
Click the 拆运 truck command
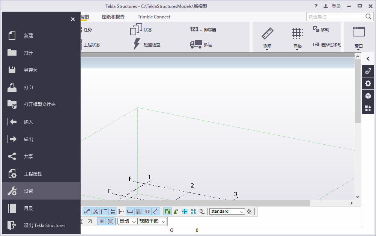[201, 44]
